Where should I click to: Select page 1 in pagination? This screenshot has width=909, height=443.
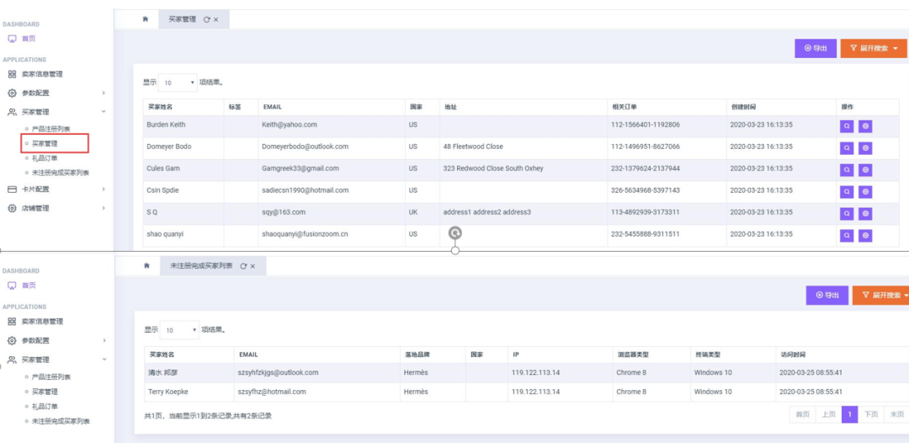pos(849,414)
